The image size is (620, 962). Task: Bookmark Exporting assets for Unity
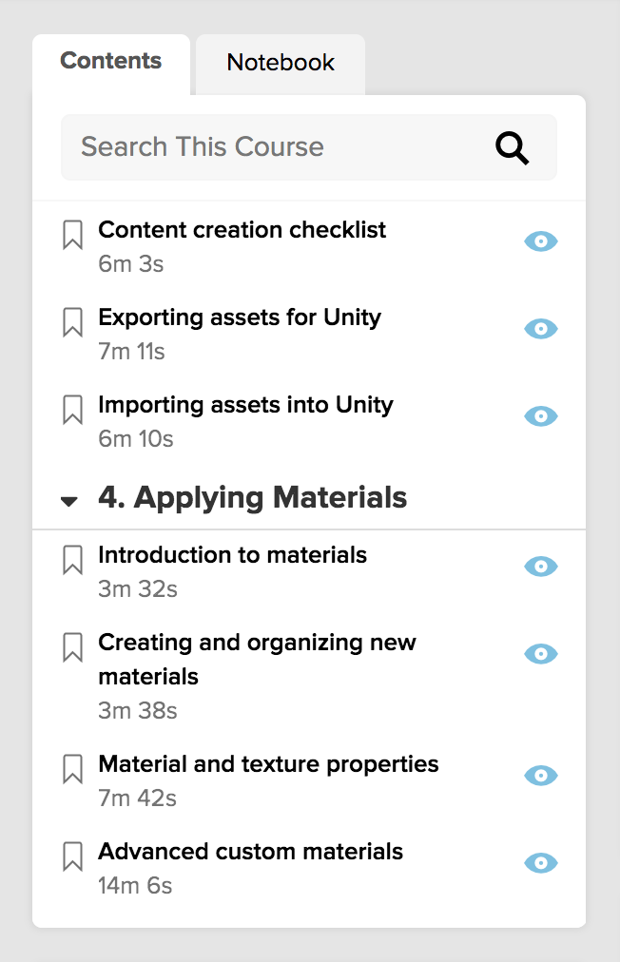pos(72,322)
